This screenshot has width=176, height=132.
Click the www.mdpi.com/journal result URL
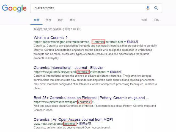(x=55, y=124)
